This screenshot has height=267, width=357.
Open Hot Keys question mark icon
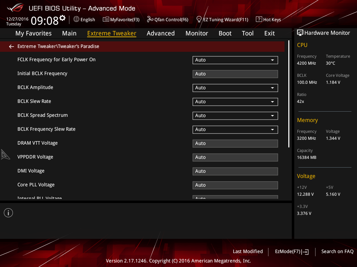click(x=259, y=19)
